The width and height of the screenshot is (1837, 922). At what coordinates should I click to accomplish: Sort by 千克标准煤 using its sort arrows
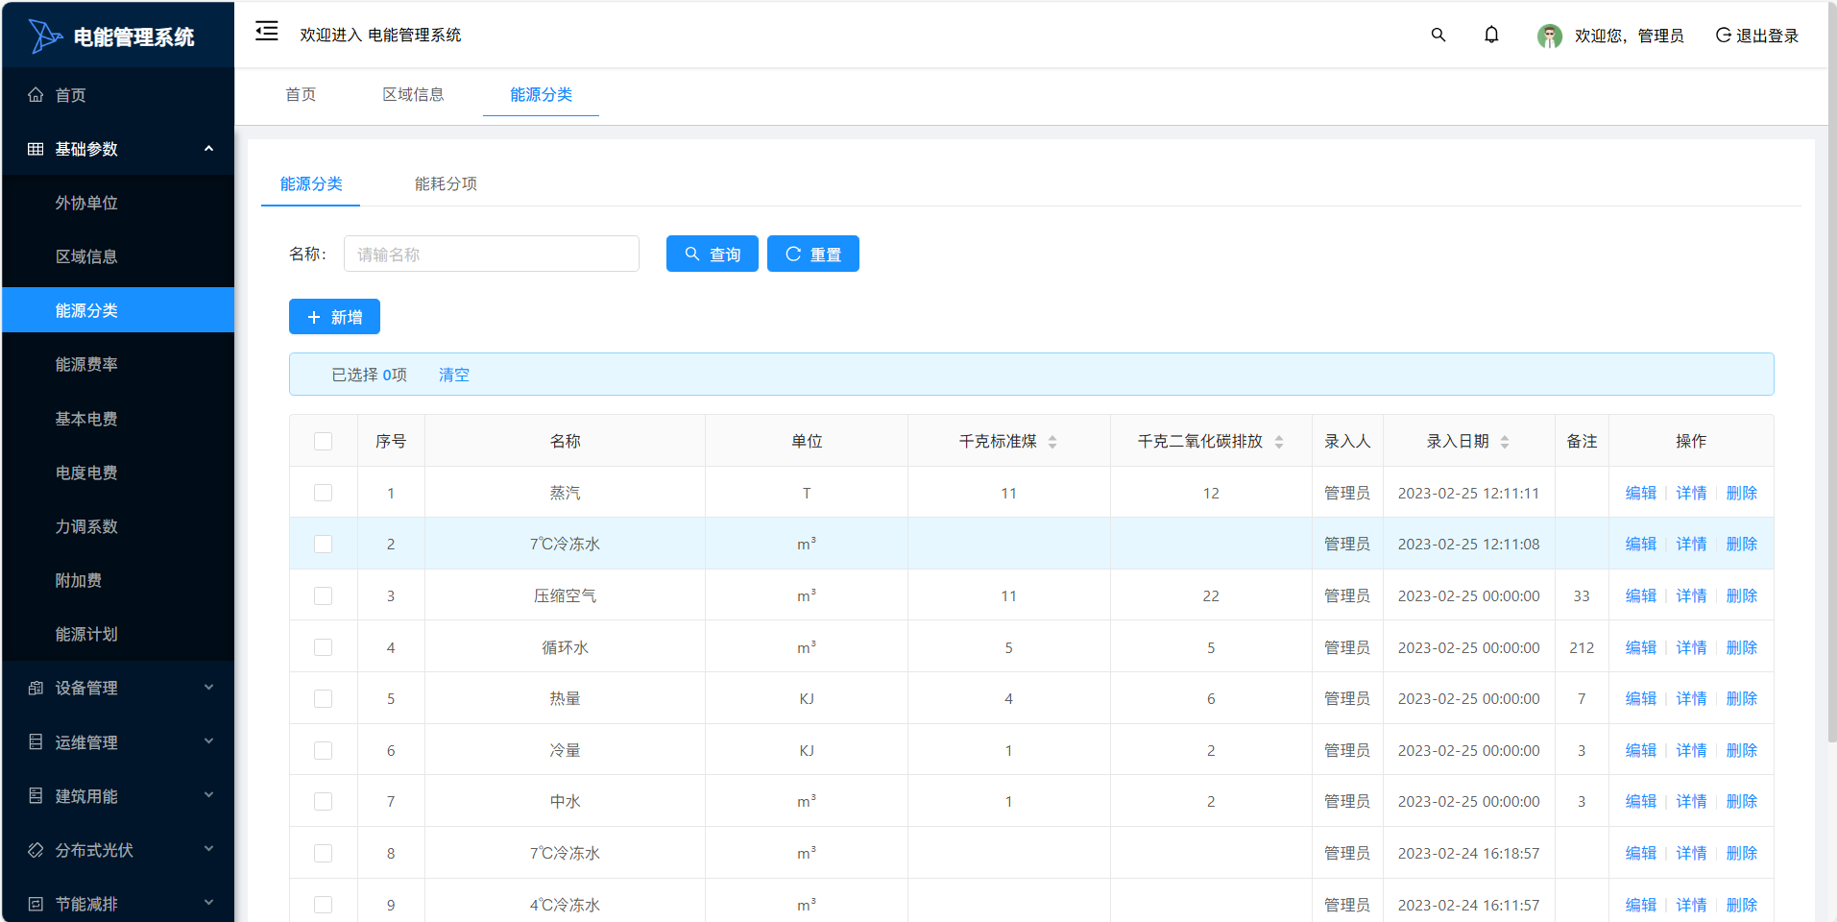(x=1052, y=442)
